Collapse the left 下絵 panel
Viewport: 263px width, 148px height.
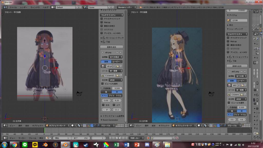101,42
